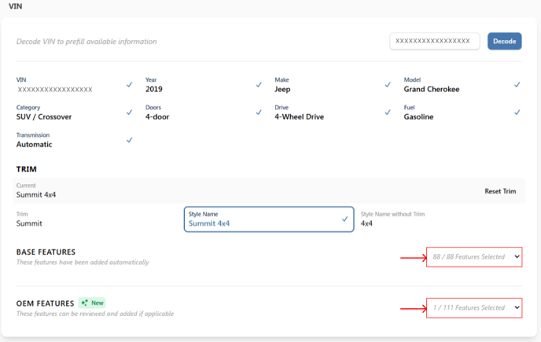Click the checkmark next to VIN field
The width and height of the screenshot is (541, 342).
click(x=130, y=85)
